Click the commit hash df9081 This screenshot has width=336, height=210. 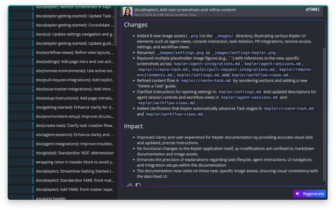point(313,9)
